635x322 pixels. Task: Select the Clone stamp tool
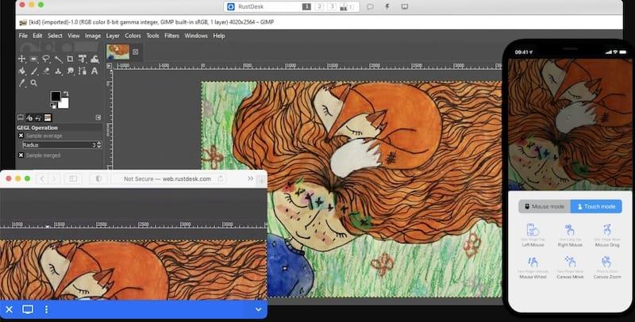click(x=58, y=71)
